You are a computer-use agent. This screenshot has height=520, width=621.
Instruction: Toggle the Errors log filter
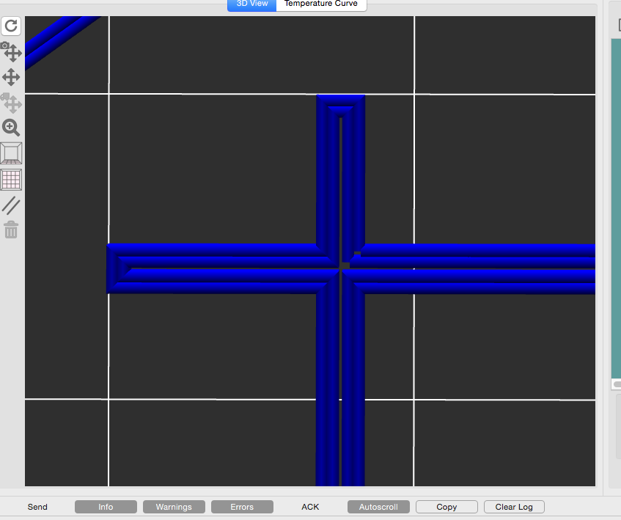tap(242, 507)
